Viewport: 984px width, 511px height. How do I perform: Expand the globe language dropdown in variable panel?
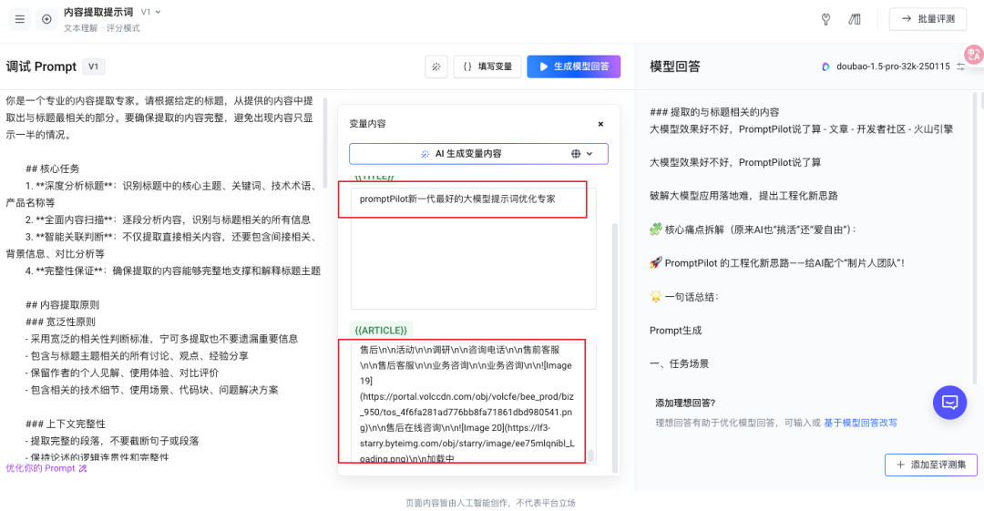click(582, 154)
